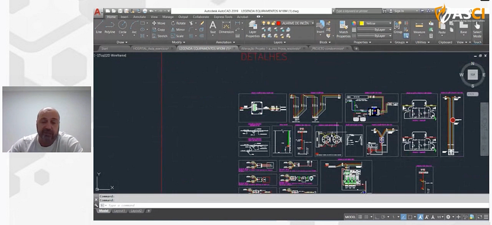The height and width of the screenshot is (225, 492).
Task: Toggle object snap tracking in status bar
Action: pos(404,217)
